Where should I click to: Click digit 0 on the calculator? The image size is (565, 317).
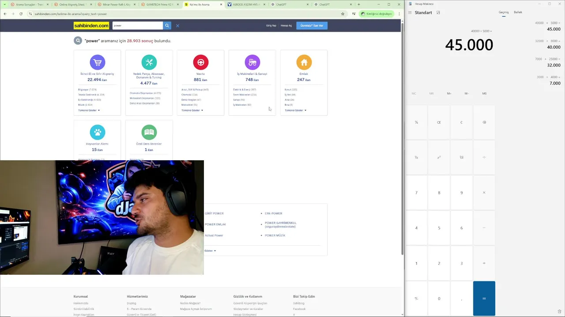(439, 299)
